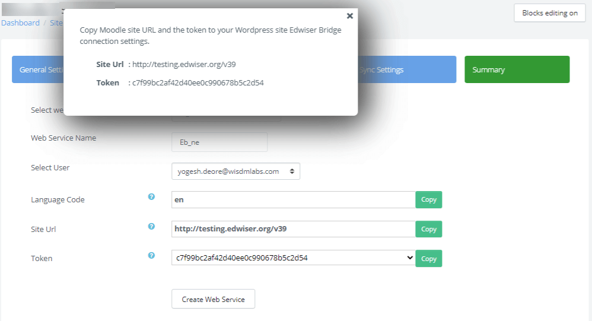This screenshot has width=592, height=321.
Task: Copy the Token value
Action: 428,259
